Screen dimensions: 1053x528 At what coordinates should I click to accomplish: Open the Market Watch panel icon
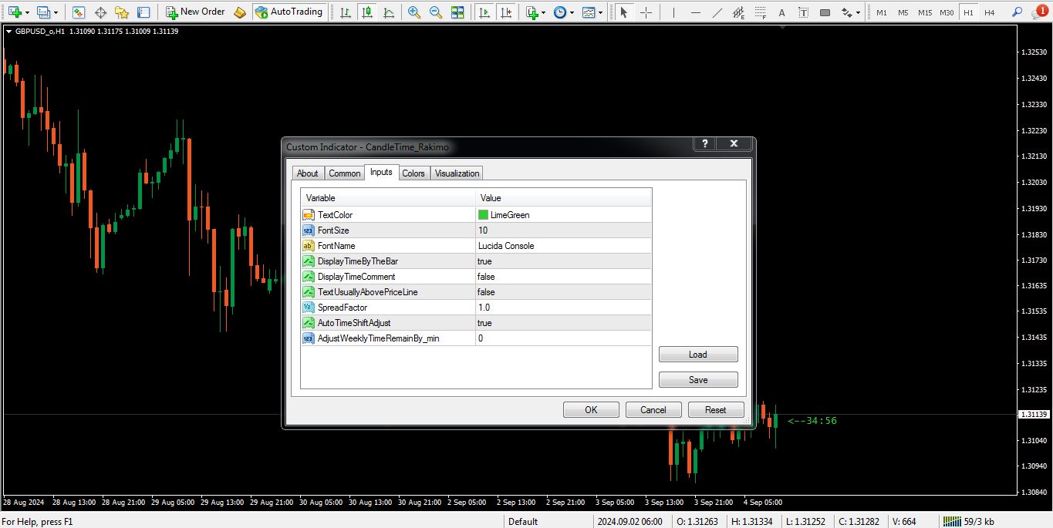click(x=79, y=12)
